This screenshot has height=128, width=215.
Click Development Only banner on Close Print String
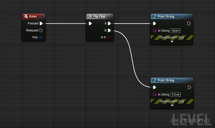pos(172,101)
